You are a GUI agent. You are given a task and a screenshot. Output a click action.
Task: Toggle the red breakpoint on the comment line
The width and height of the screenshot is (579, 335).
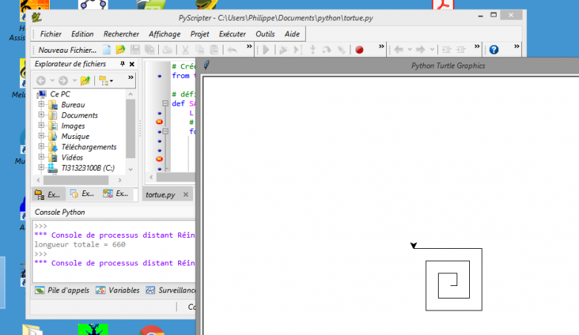pyautogui.click(x=160, y=122)
